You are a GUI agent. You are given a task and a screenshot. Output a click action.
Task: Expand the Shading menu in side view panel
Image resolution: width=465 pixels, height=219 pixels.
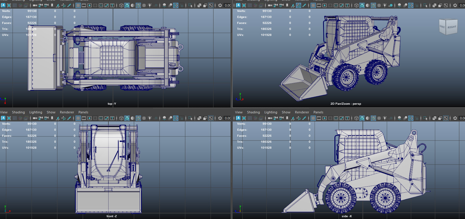[253, 112]
